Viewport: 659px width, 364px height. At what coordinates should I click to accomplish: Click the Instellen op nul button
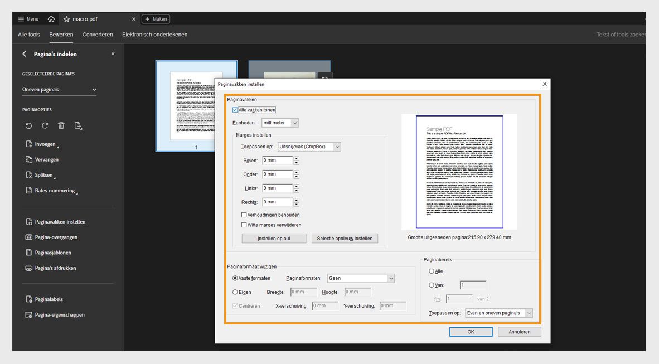274,239
